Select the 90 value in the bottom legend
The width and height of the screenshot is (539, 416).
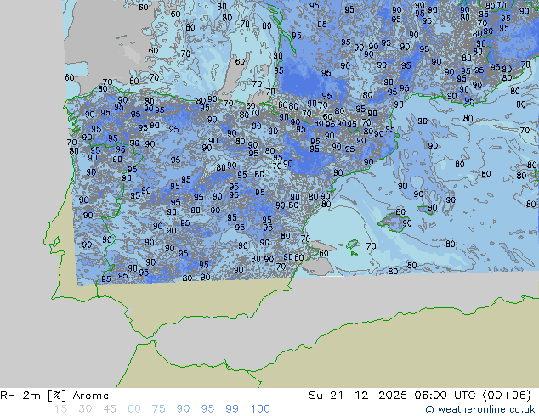(183, 409)
